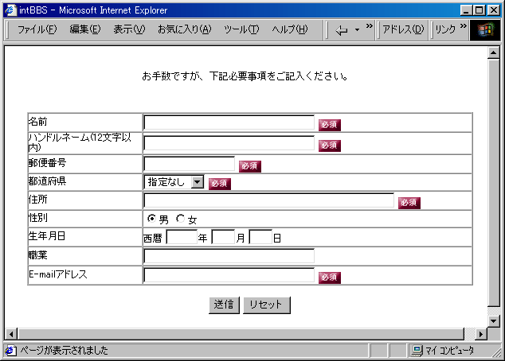Screen dimensions: 505x361
Task: Focus the birth month field before 月
Action: pyautogui.click(x=223, y=237)
